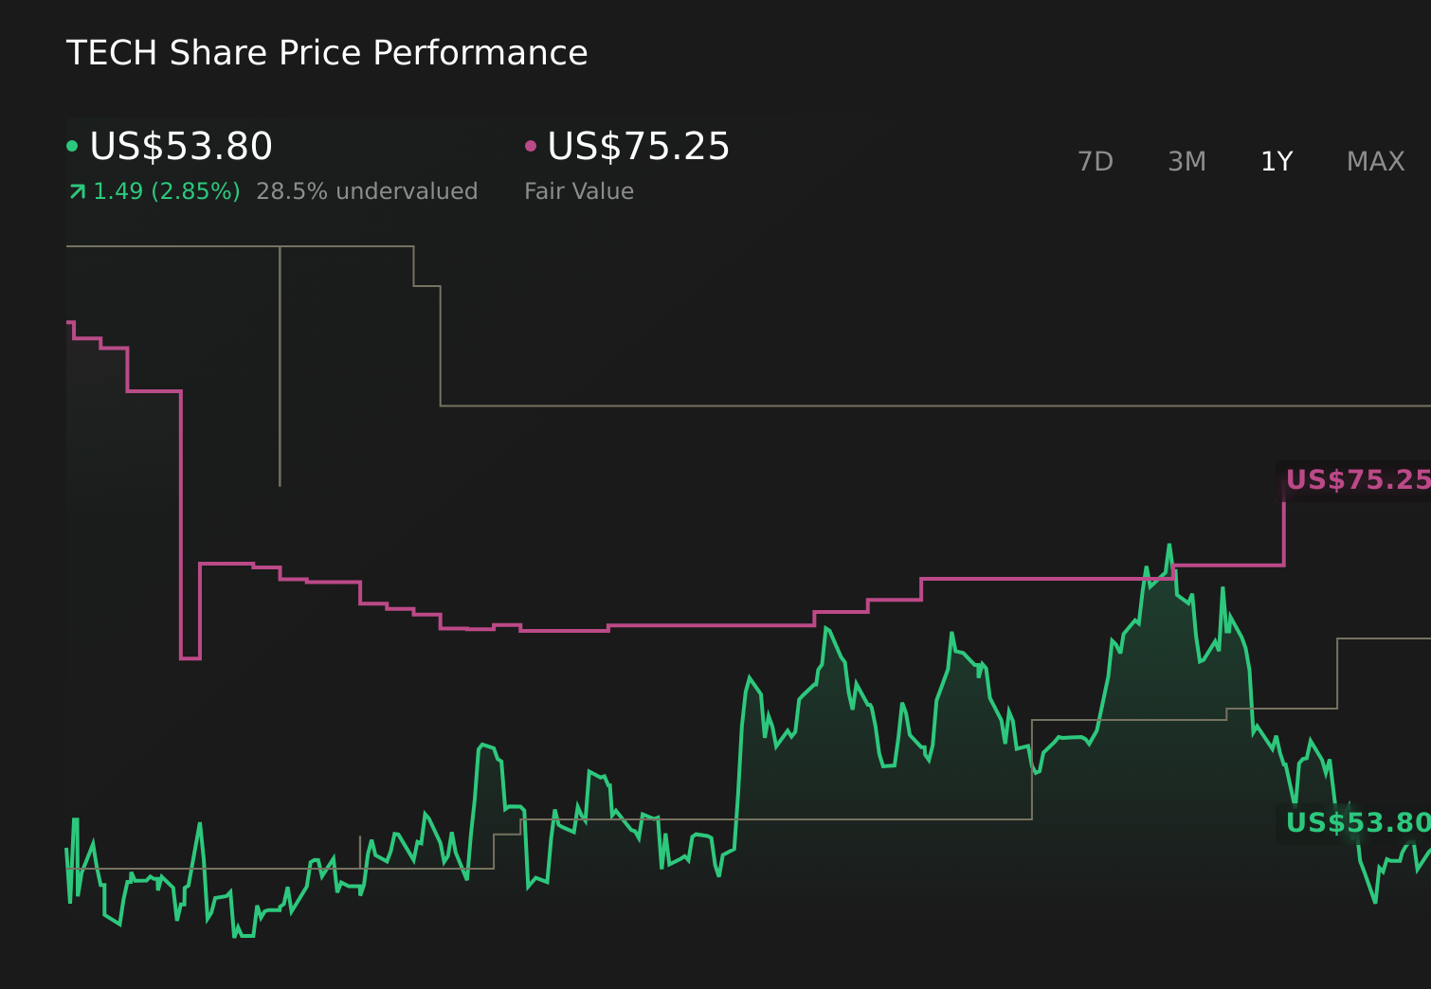Click the green upward trend arrow icon
The width and height of the screenshot is (1431, 989).
pos(76,190)
